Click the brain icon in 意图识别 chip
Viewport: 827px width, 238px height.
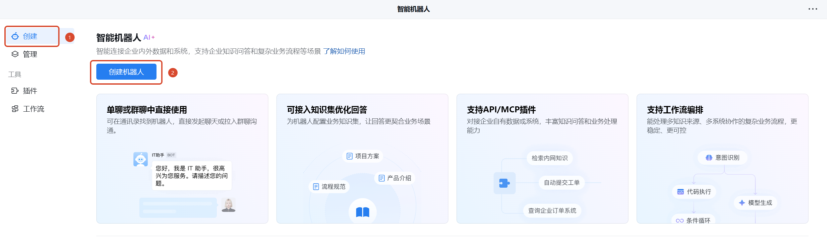[x=709, y=158]
